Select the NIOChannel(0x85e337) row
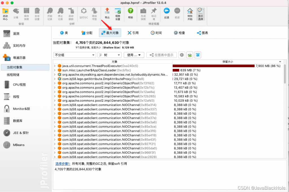Image resolution: width=289 pixels, height=192 pixels. click(x=168, y=109)
